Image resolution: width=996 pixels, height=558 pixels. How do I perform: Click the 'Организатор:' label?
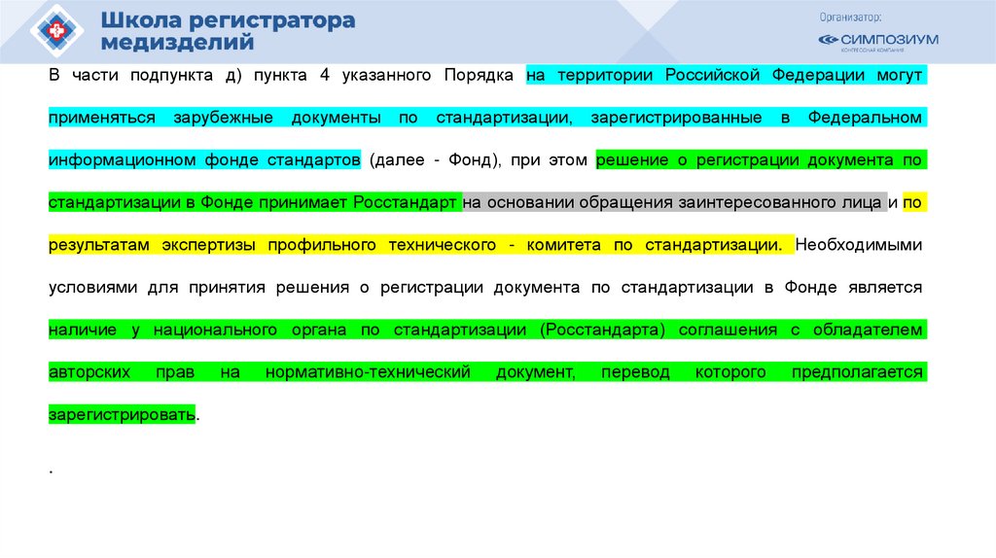point(850,17)
